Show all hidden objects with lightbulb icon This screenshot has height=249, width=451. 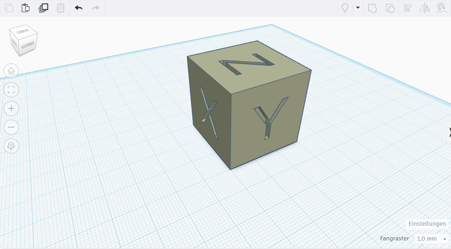[345, 8]
